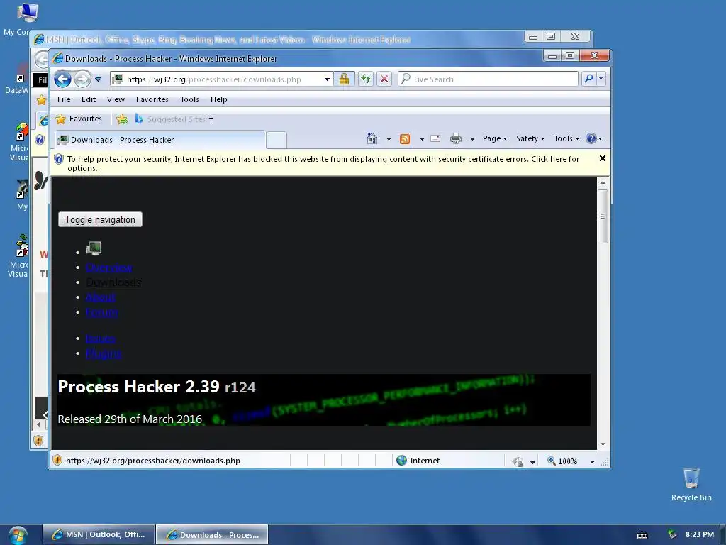
Task: Open the Tools menu in menu bar
Action: pos(189,99)
